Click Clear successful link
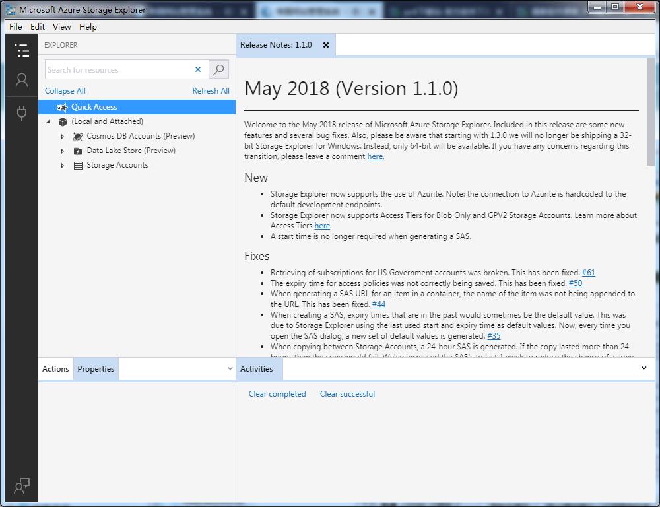Viewport: 660px width, 507px height. (x=347, y=394)
